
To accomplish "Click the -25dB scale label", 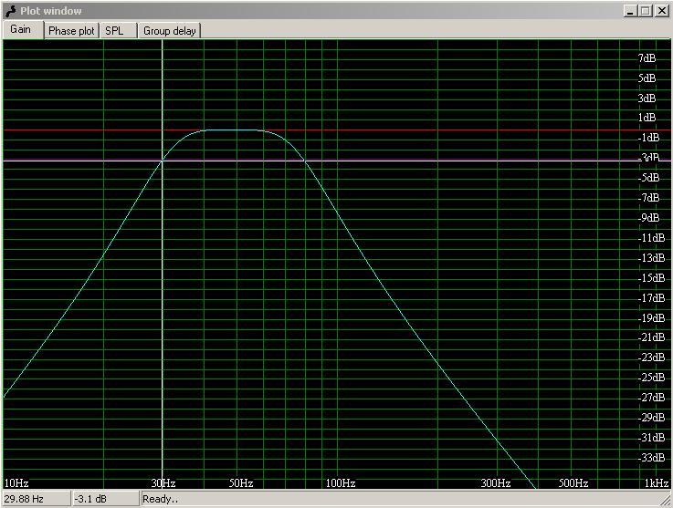I will coord(651,378).
